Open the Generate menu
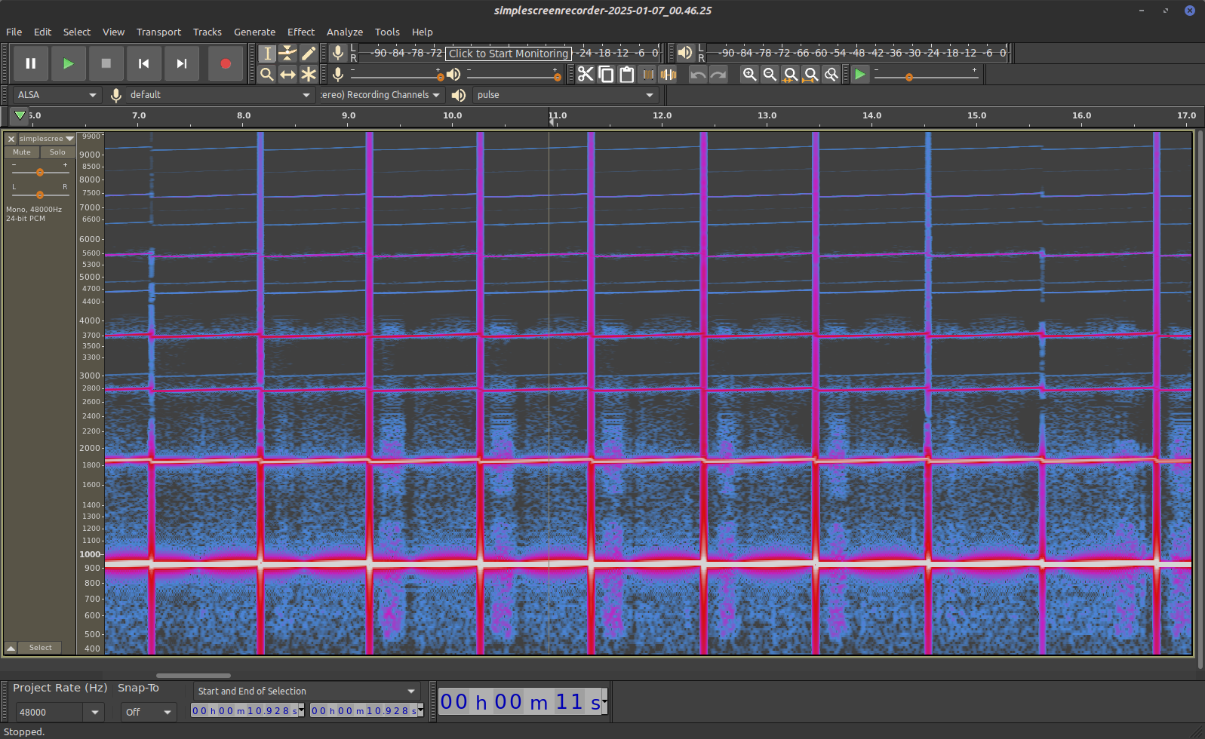The height and width of the screenshot is (739, 1205). click(x=255, y=32)
